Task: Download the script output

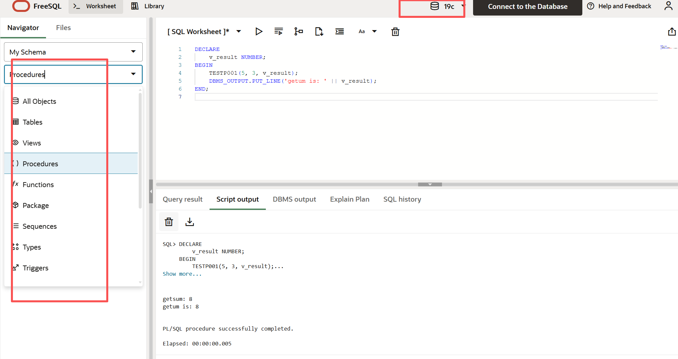Action: point(190,222)
